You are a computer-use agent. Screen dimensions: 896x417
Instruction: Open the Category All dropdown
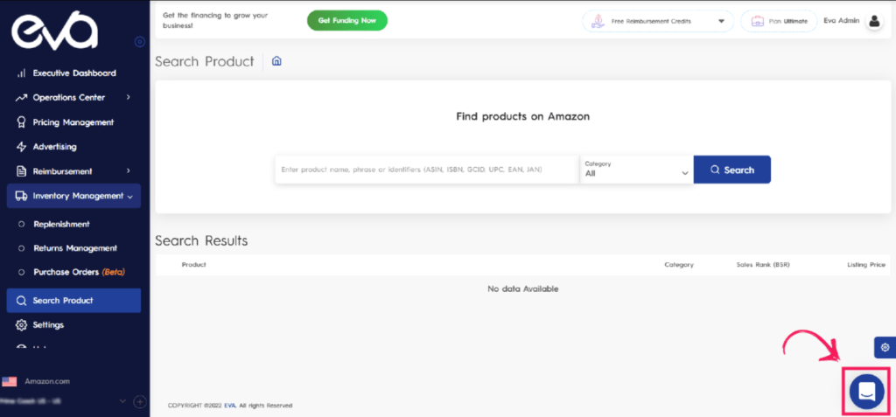(x=637, y=170)
